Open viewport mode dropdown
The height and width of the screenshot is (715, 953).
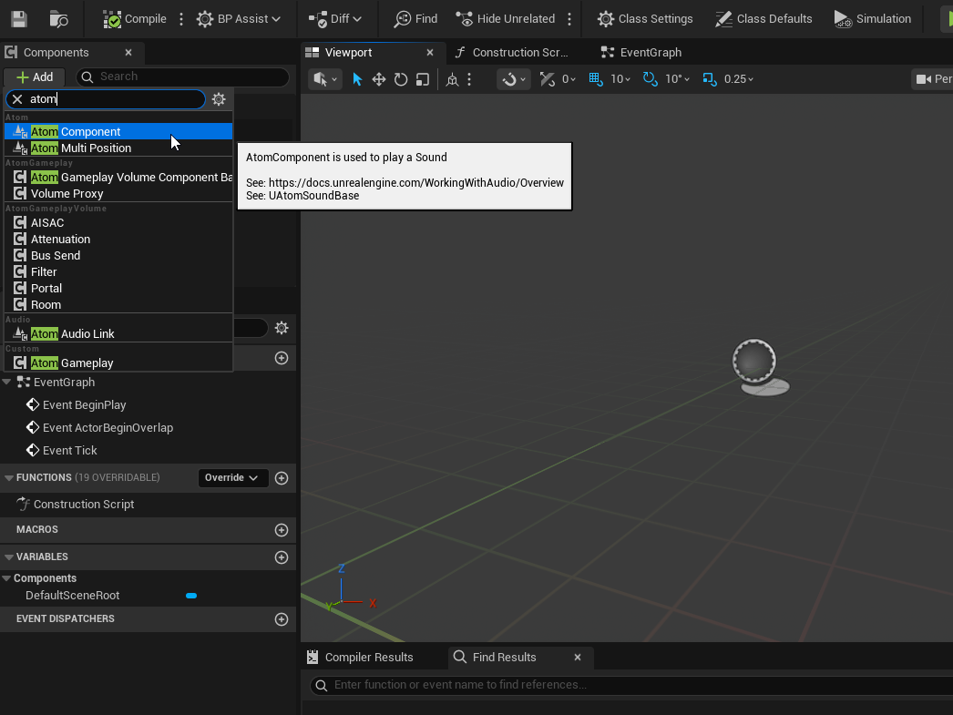click(x=325, y=79)
